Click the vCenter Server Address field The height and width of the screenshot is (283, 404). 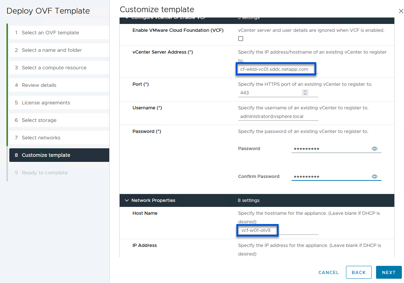tap(275, 69)
